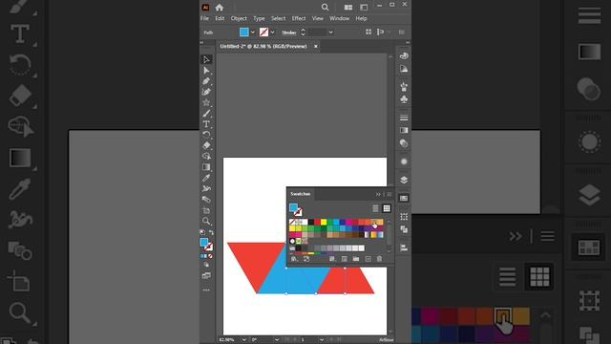Open artboard navigation dropdown in status bar
Viewport: 611px width, 344px height.
click(322, 340)
